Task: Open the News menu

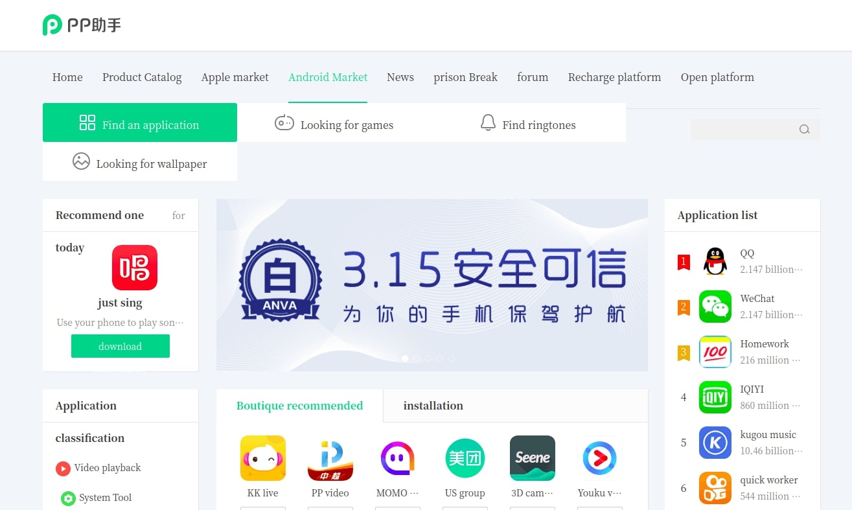Action: [x=400, y=77]
